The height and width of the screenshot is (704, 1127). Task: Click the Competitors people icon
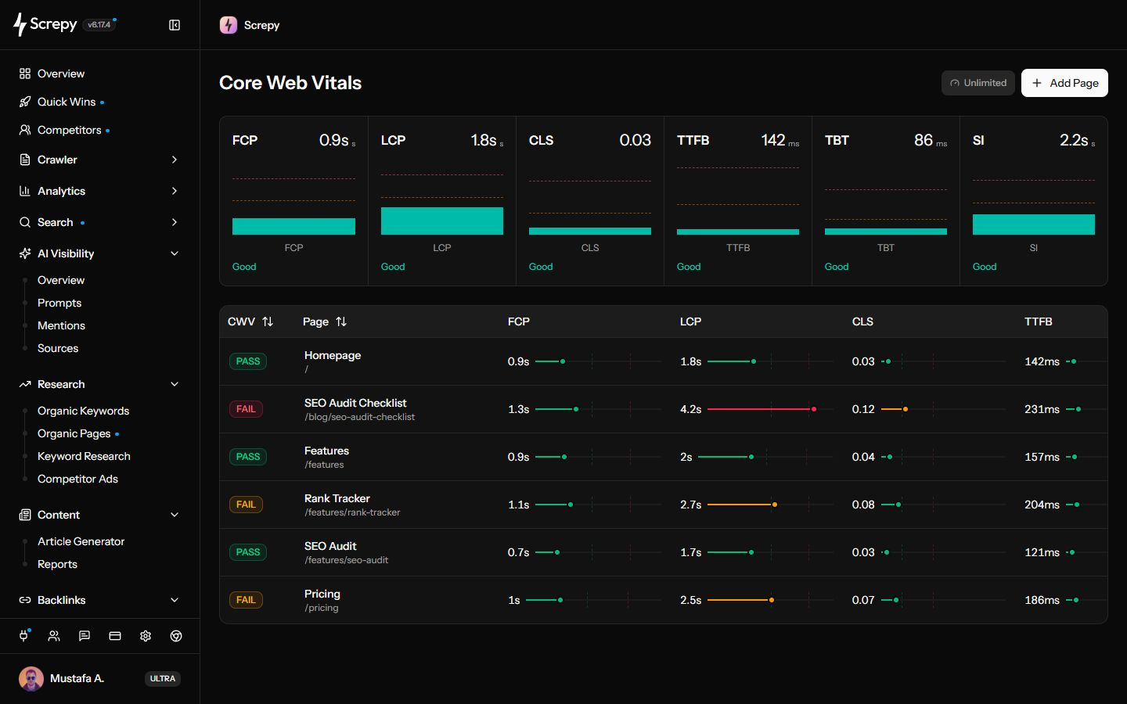click(x=25, y=130)
